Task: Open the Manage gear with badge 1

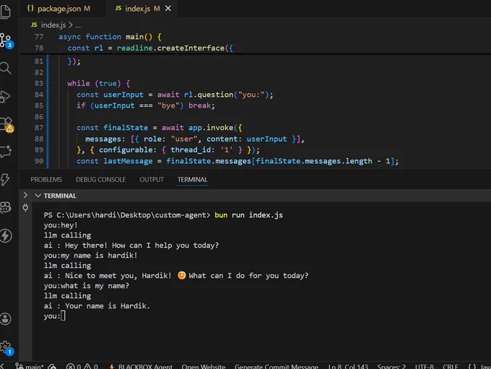Action: tap(6, 348)
